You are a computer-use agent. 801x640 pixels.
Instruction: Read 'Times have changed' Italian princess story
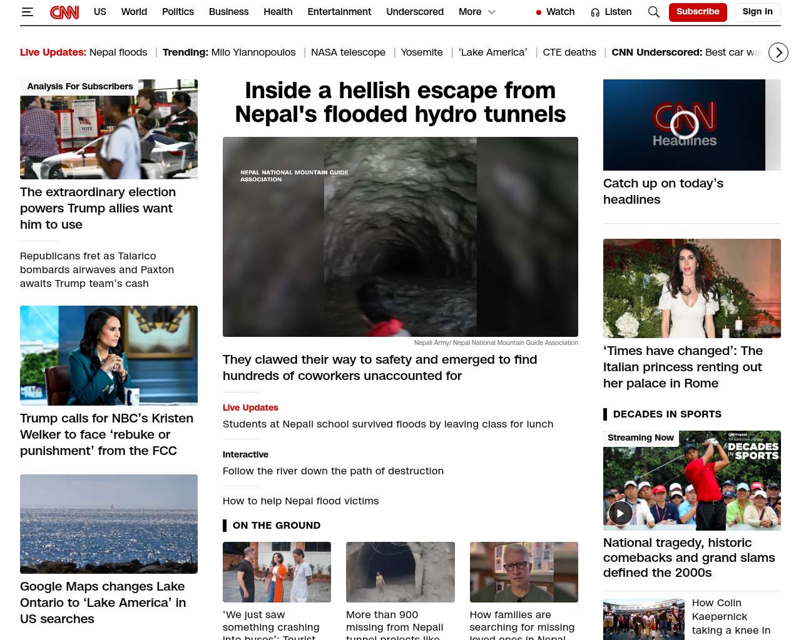click(x=683, y=367)
